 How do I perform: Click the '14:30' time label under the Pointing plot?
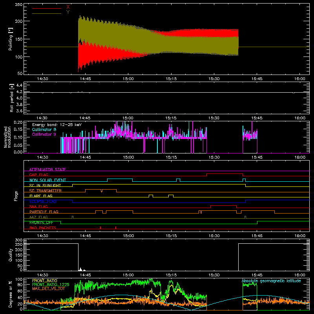tap(42, 79)
